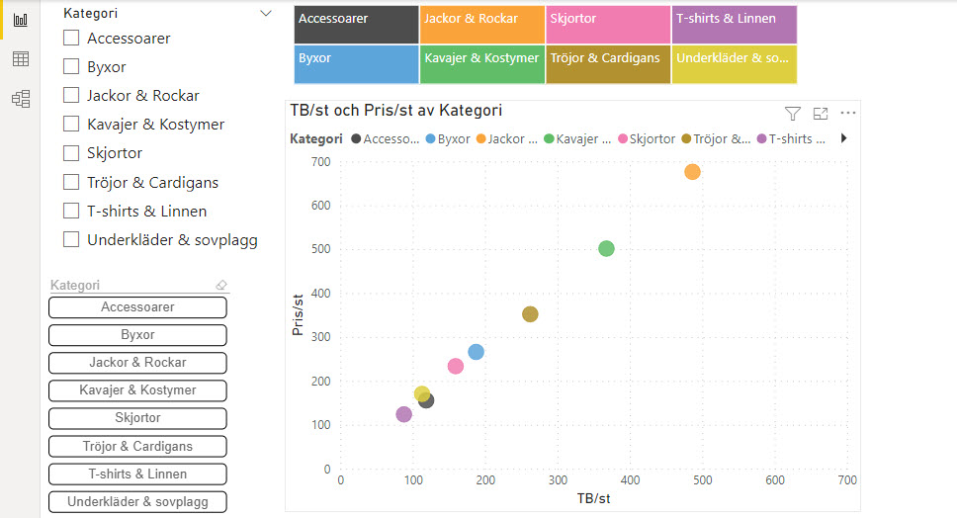Clear selections with the eraser icon
The width and height of the screenshot is (957, 518).
221,286
